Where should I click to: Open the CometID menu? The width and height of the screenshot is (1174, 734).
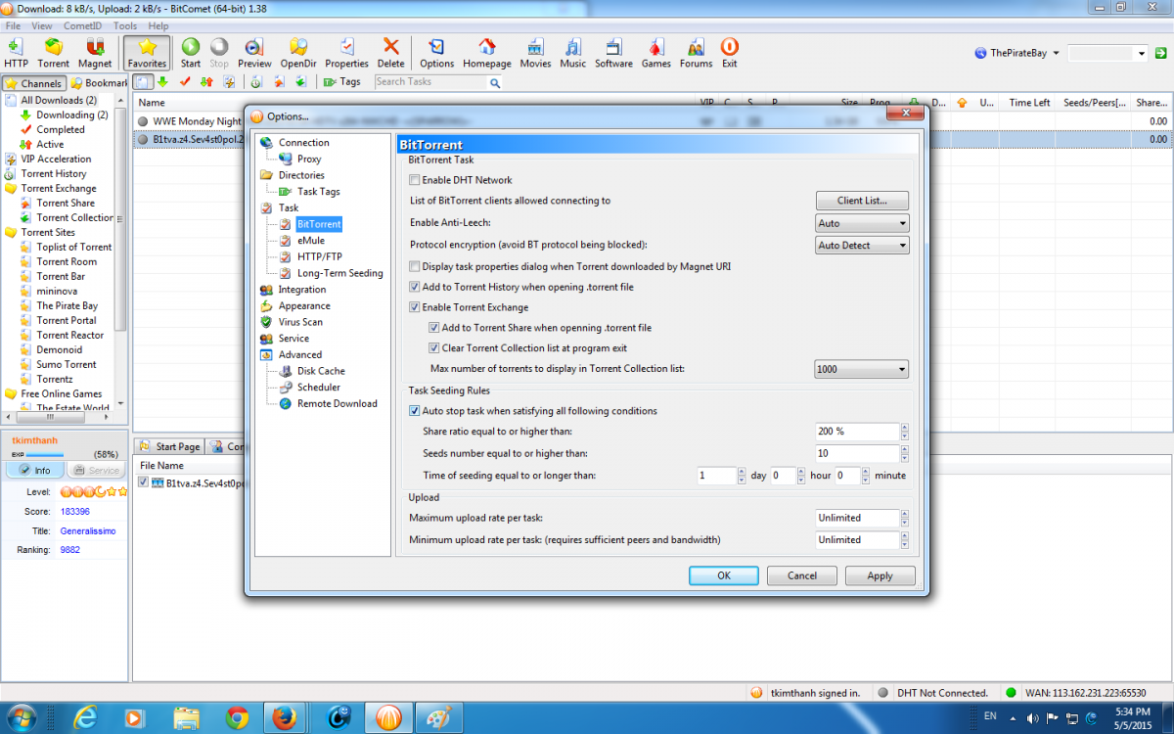click(x=82, y=26)
